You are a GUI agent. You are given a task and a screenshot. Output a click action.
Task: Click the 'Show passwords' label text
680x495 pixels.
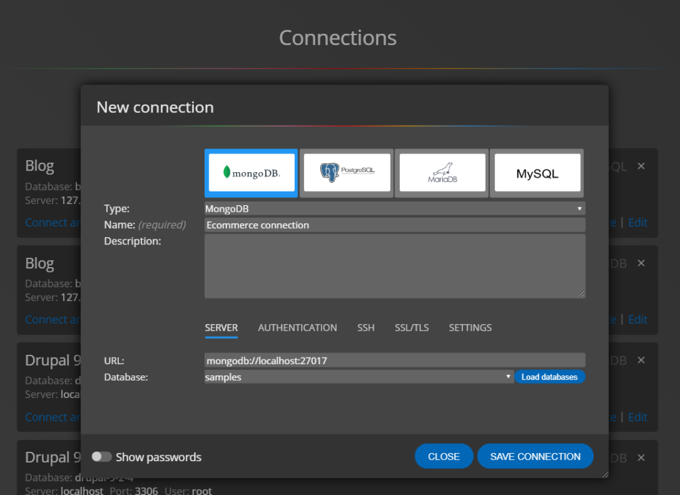pos(158,457)
